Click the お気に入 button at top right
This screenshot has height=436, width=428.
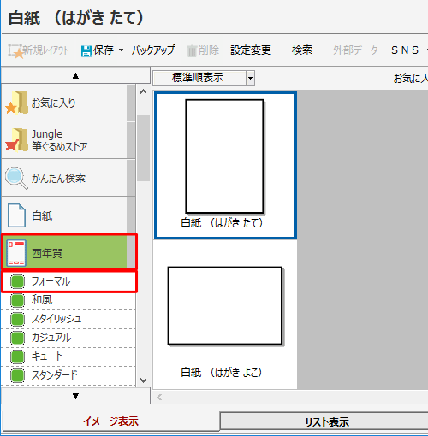pyautogui.click(x=410, y=78)
